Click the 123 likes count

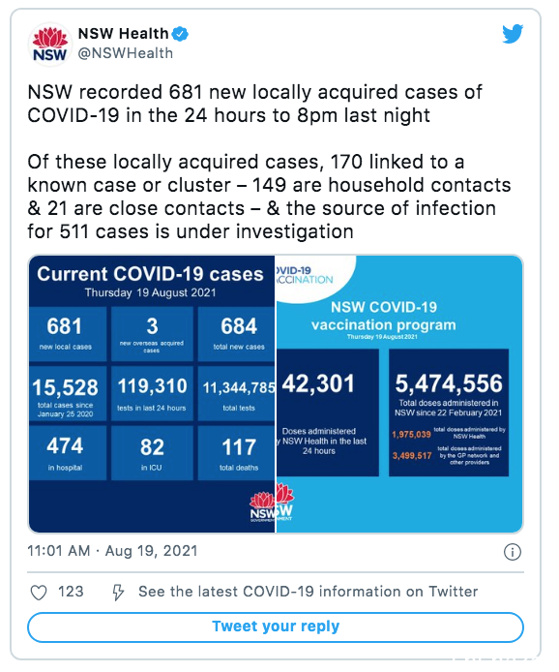click(x=71, y=592)
